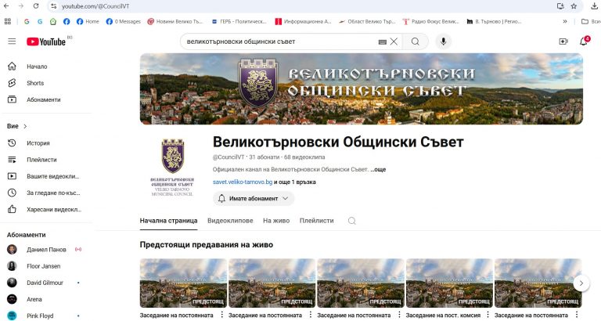Open the notifications bell
The height and width of the screenshot is (321, 601).
[x=583, y=41]
